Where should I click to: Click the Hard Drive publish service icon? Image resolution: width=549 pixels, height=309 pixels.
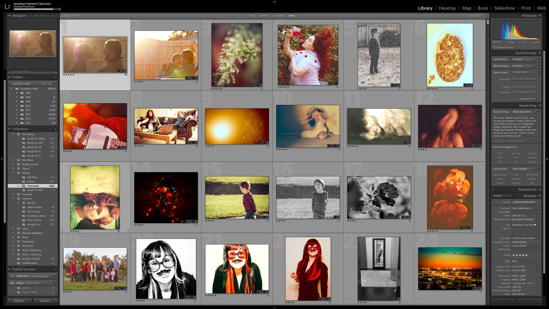click(12, 276)
